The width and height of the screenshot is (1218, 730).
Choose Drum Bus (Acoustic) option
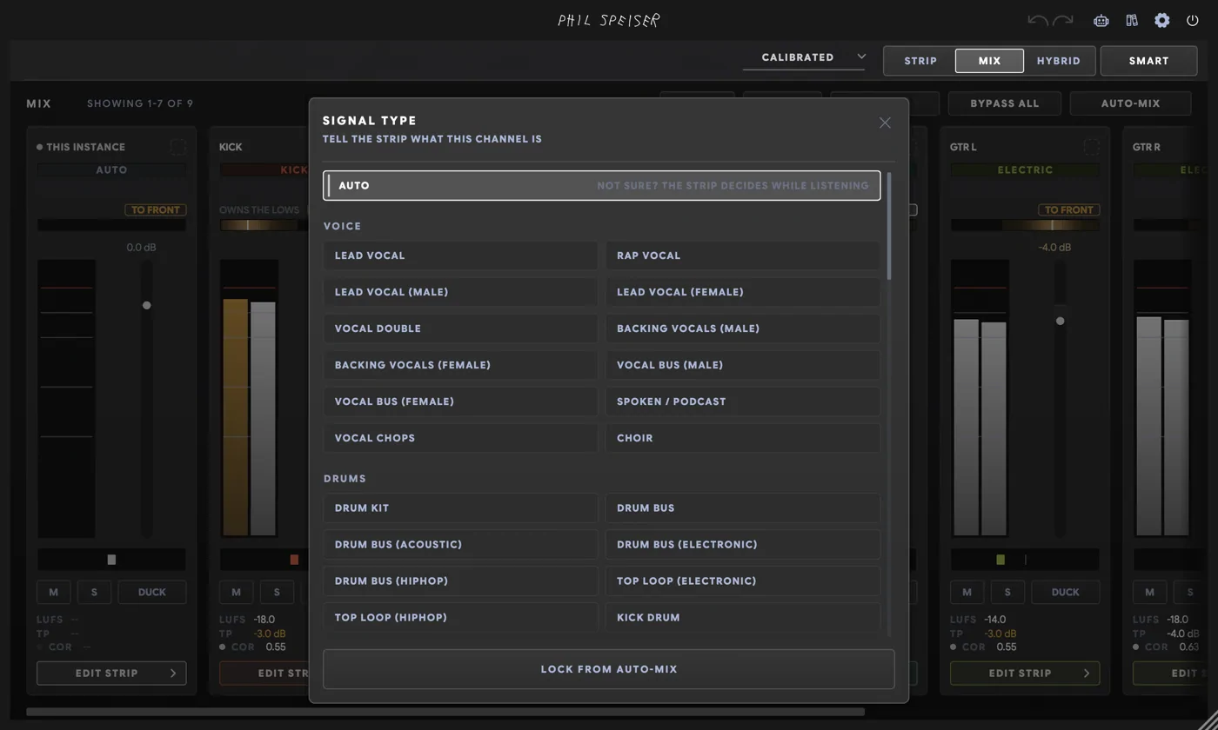tap(460, 544)
